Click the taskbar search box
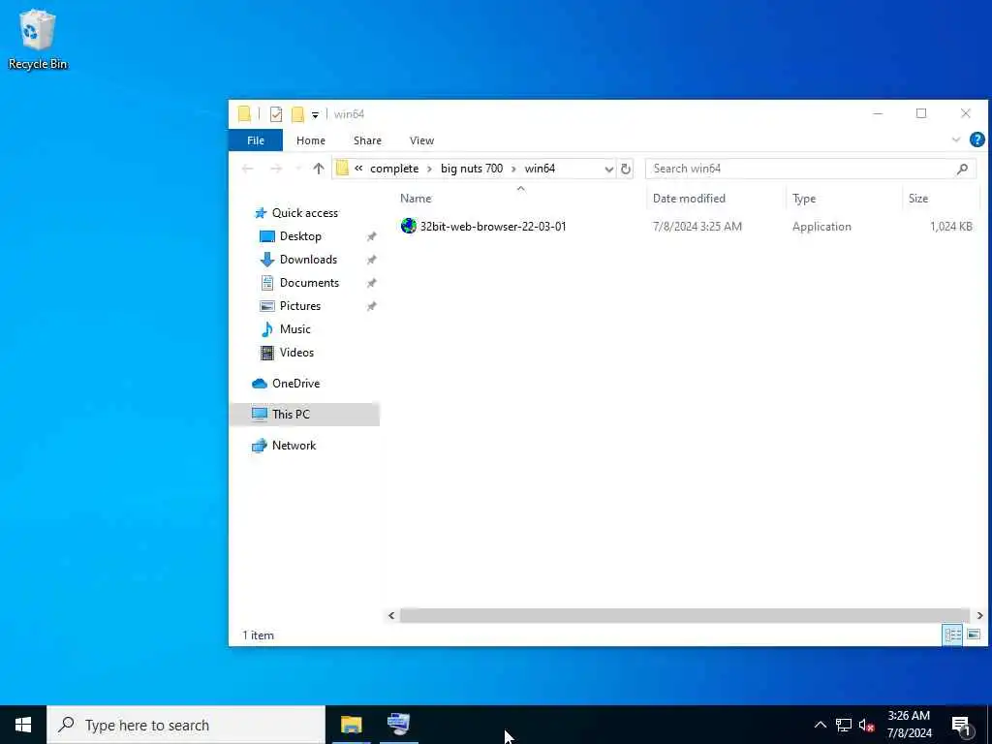Screen dimensions: 992x744 [x=186, y=725]
